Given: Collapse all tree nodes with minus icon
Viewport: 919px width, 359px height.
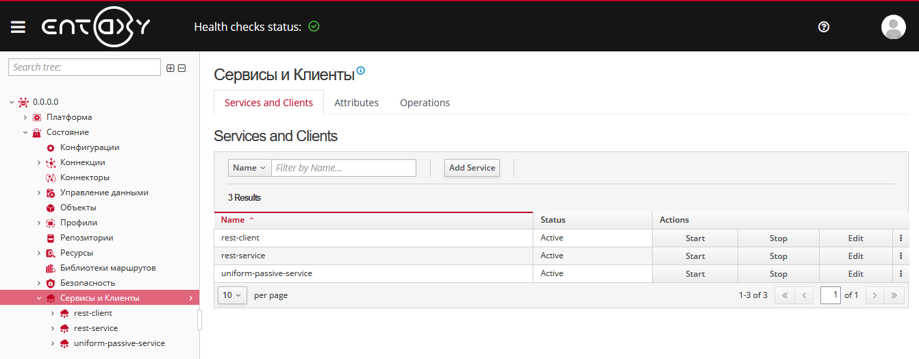Looking at the screenshot, I should (x=182, y=68).
